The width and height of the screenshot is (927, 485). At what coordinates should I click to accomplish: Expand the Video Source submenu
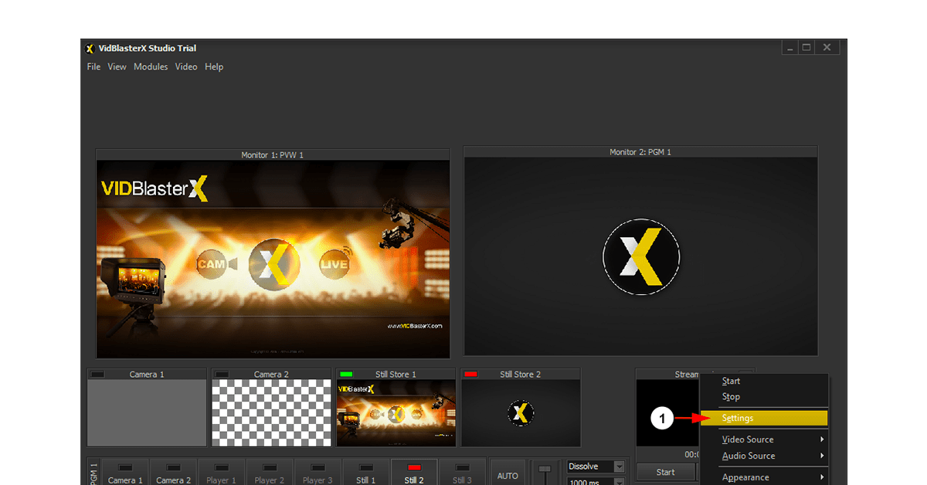[x=764, y=439]
